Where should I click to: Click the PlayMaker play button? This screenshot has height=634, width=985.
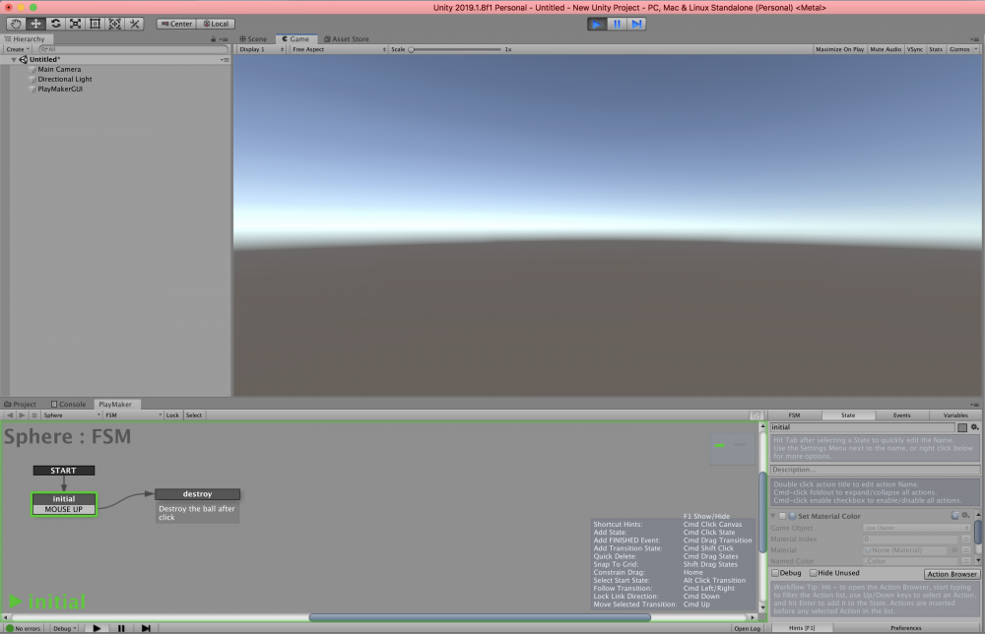pyautogui.click(x=97, y=628)
